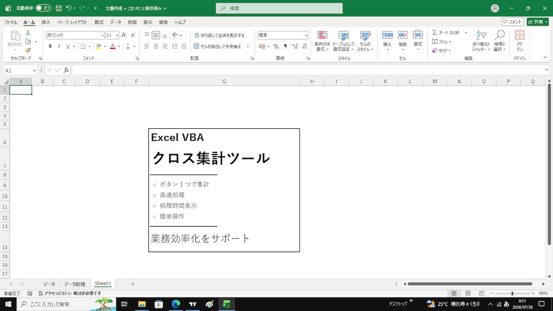Toggle underline formatting
Screen dimensions: 553x311
click(68, 46)
